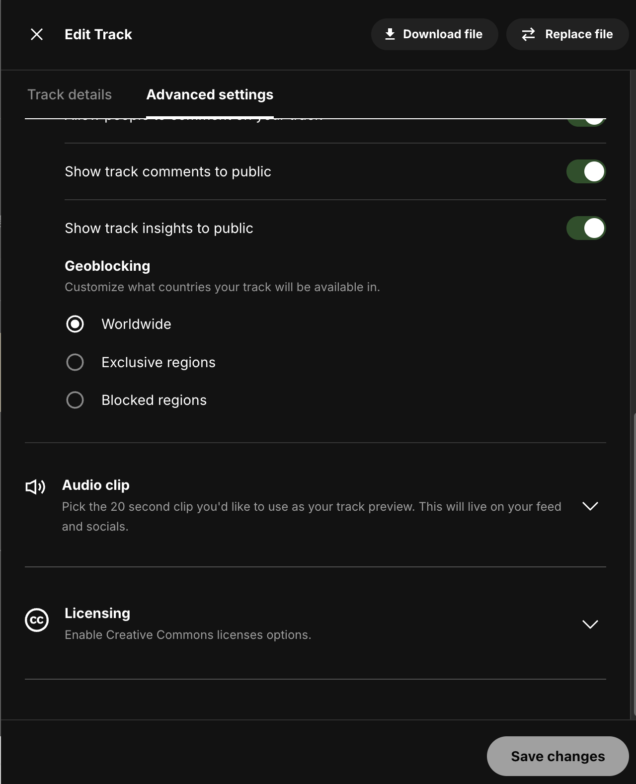Viewport: 636px width, 784px height.
Task: Close the Edit Track dialog
Action: point(36,34)
